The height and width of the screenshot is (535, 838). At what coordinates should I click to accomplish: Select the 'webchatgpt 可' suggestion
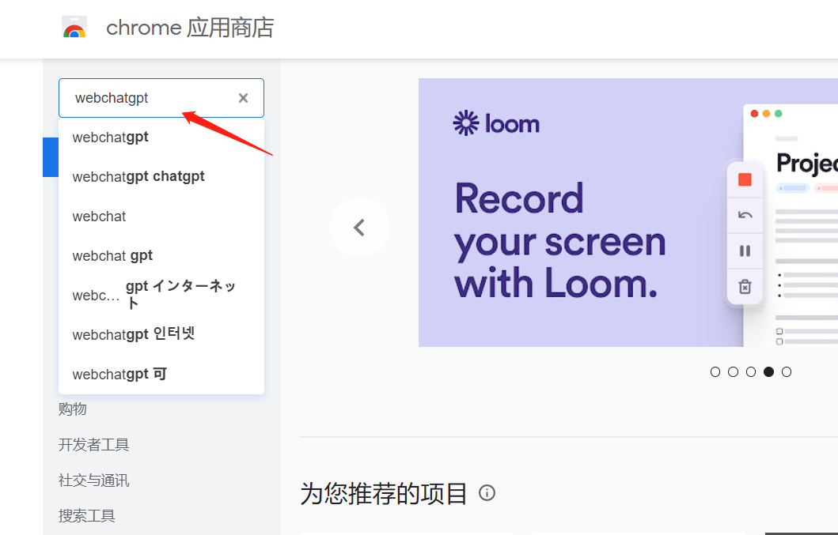pyautogui.click(x=161, y=375)
